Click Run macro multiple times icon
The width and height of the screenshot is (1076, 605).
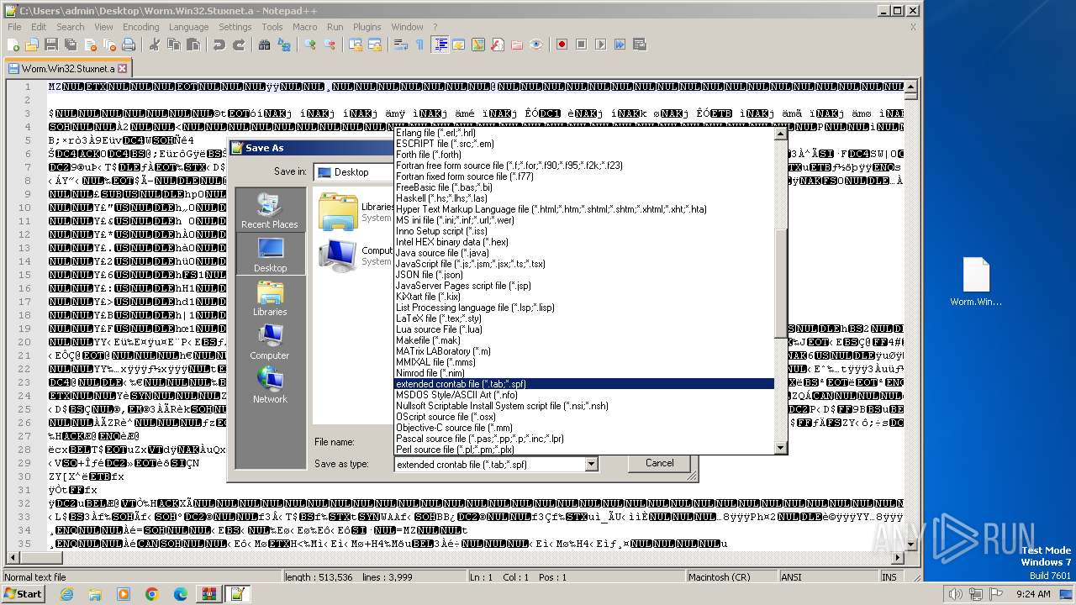tap(620, 45)
